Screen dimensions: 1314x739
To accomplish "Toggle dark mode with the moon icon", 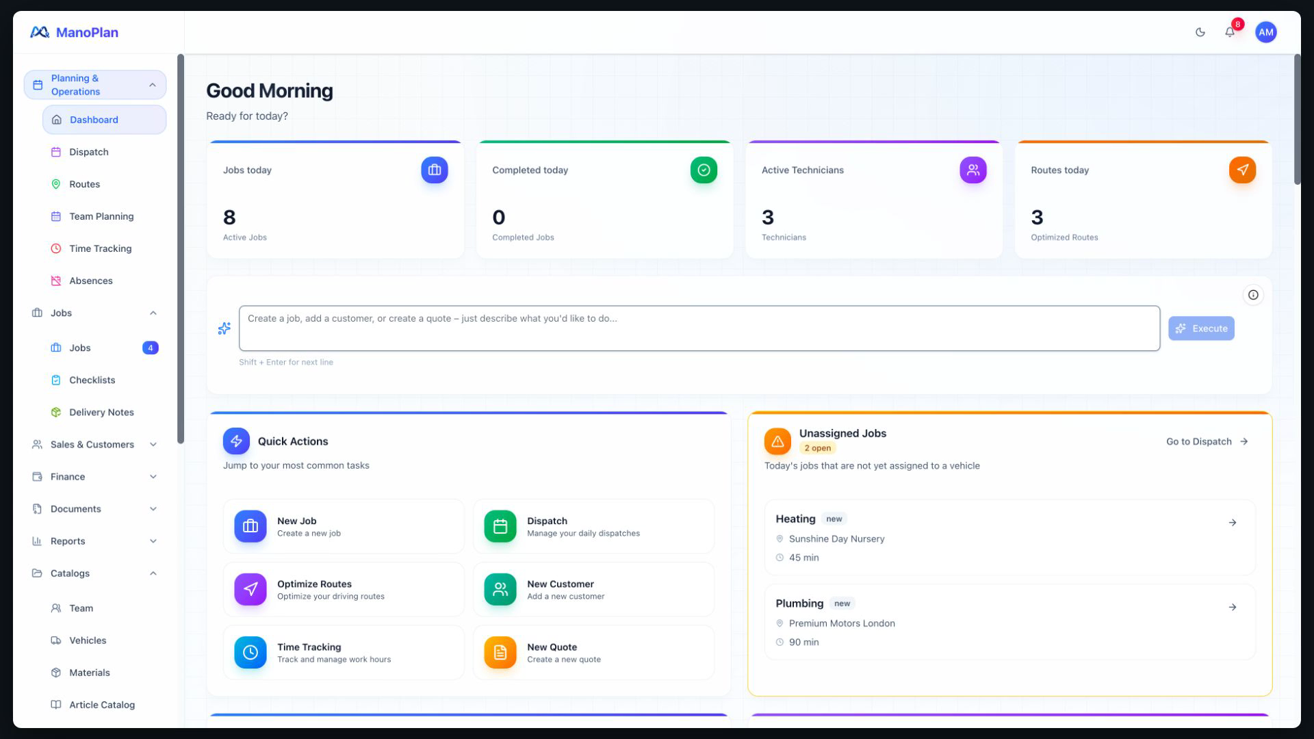I will pos(1200,32).
